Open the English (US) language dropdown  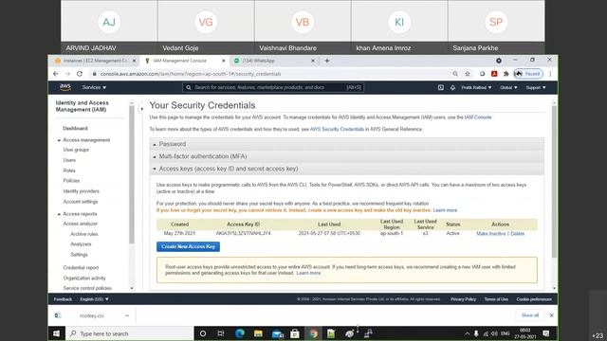(94, 299)
